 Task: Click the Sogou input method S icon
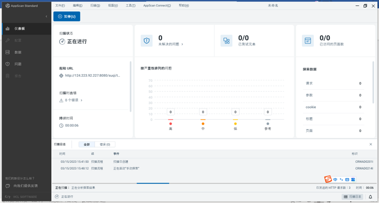(328, 179)
